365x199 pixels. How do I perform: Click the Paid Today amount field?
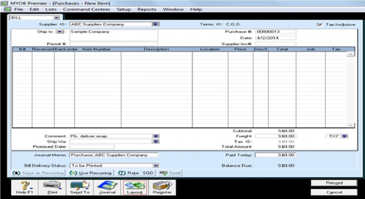[x=276, y=155]
